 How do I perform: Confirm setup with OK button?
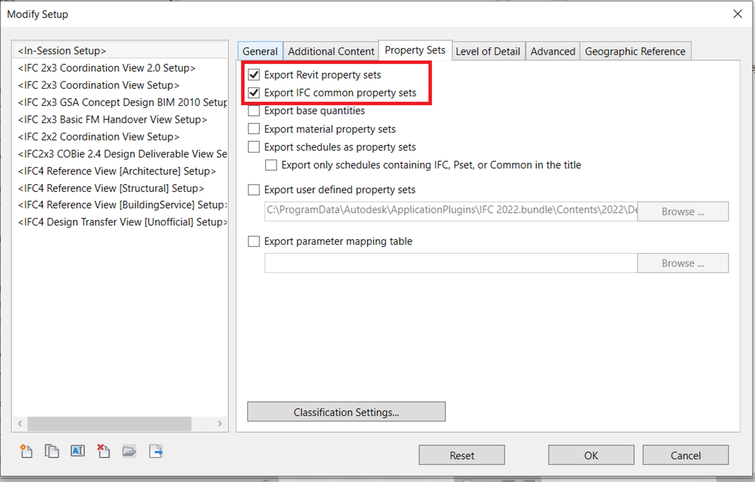(591, 455)
